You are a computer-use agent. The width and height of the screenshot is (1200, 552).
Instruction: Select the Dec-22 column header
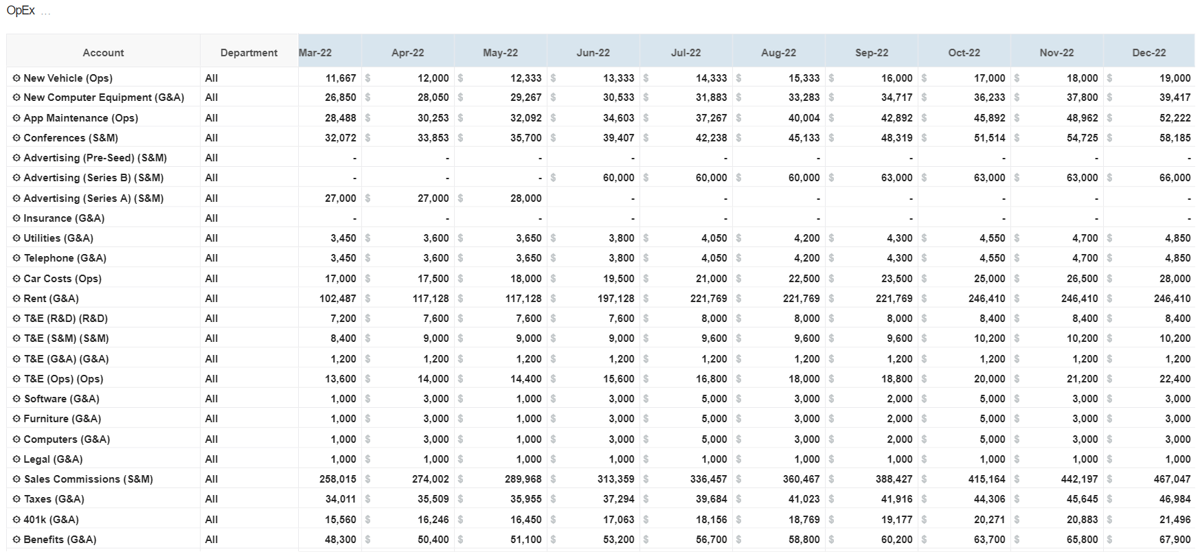[1148, 53]
